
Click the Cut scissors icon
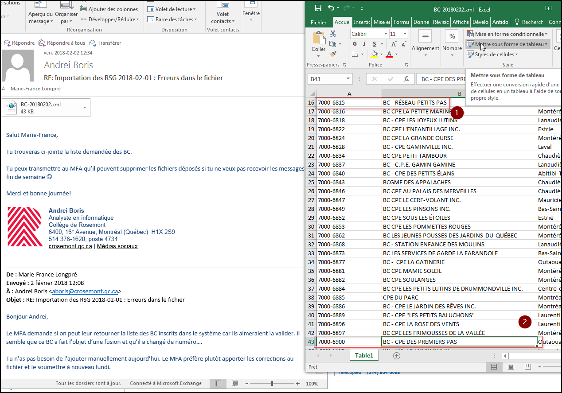point(333,34)
